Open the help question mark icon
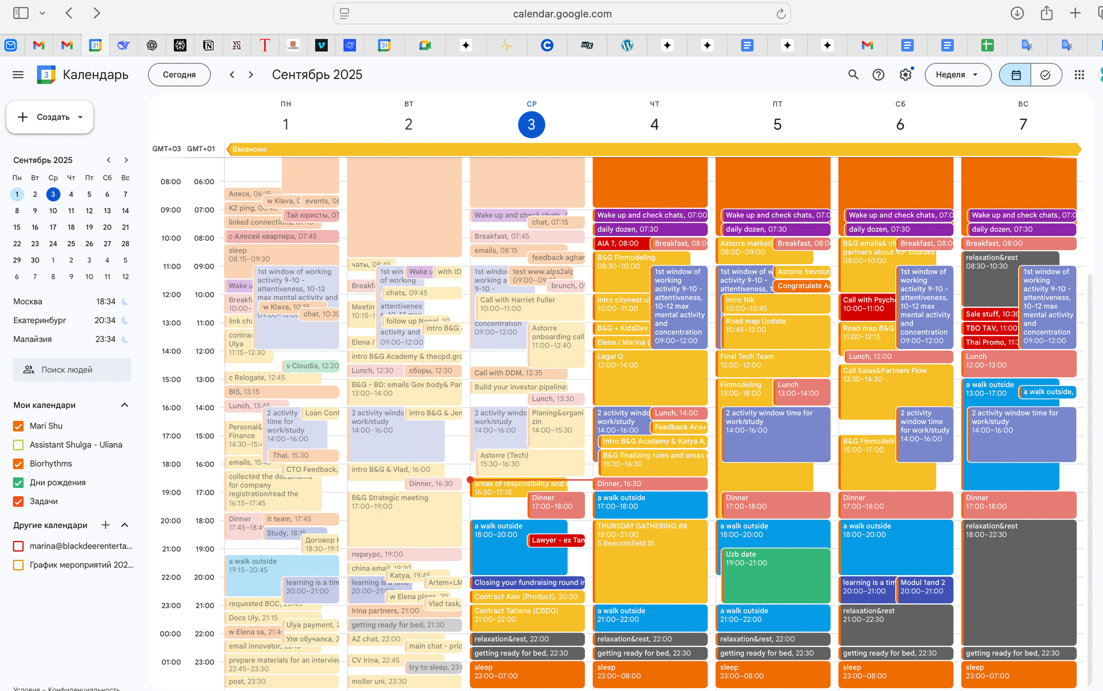The height and width of the screenshot is (691, 1103). (879, 74)
